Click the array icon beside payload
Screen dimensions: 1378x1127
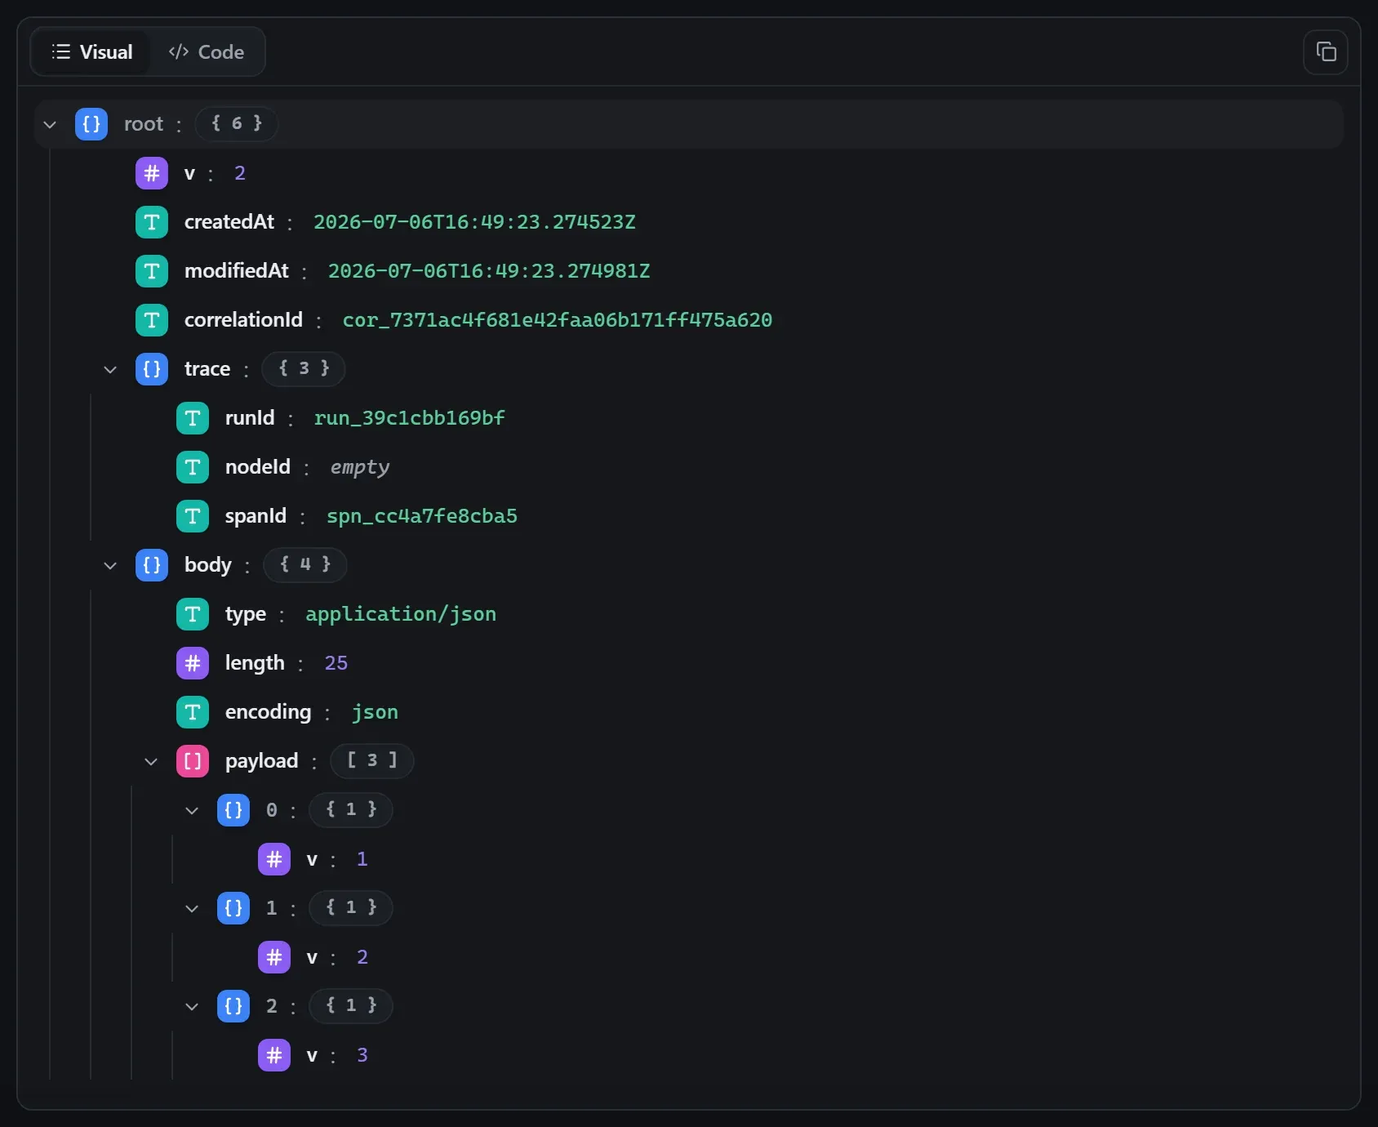click(x=193, y=761)
